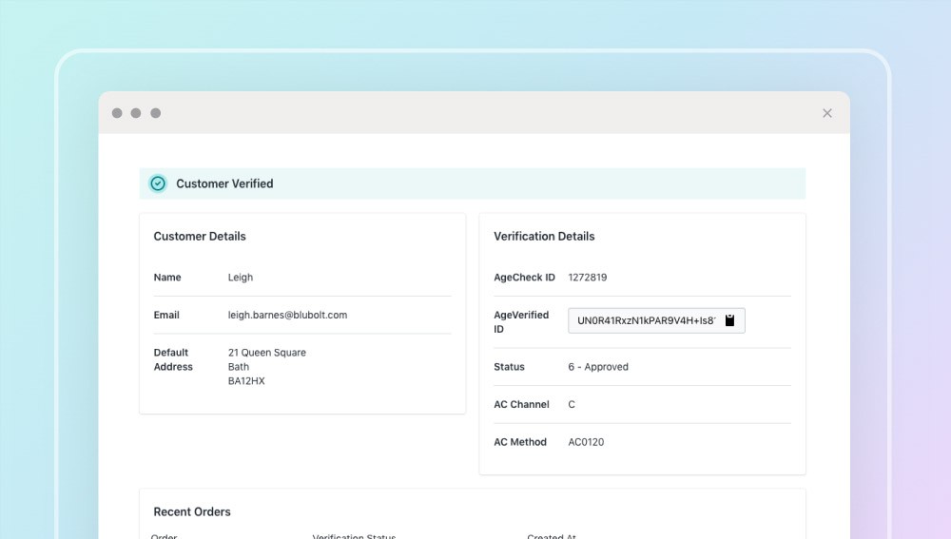Viewport: 951px width, 539px height.
Task: Click the AgeVerified ID input field
Action: [x=656, y=320]
